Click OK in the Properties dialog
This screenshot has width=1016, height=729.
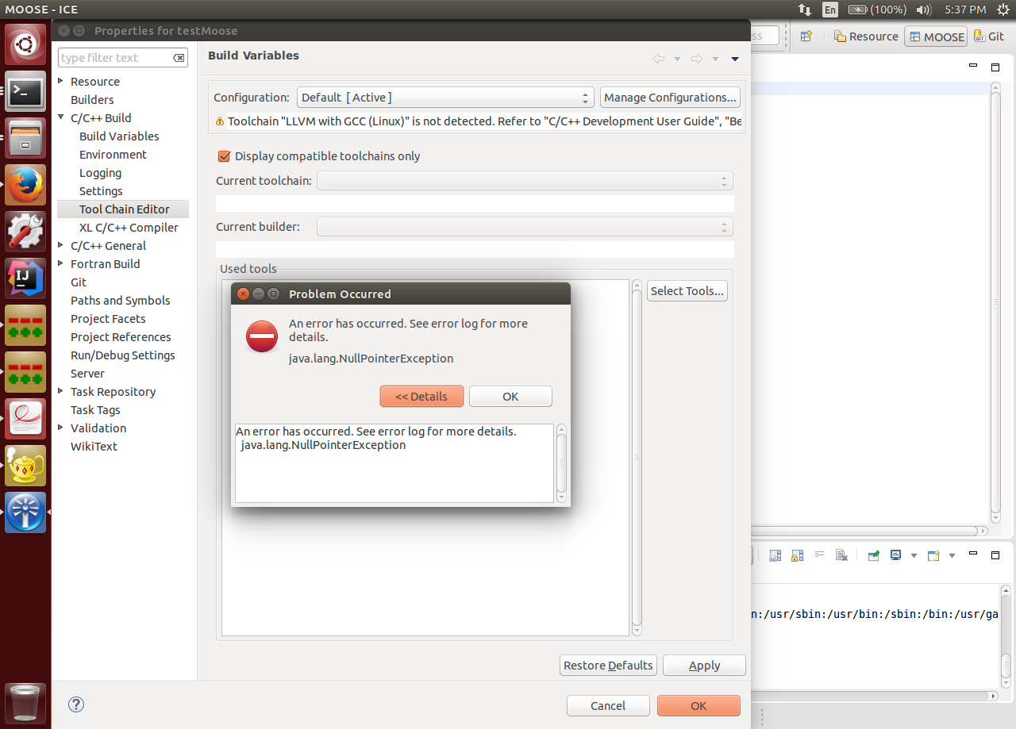(698, 706)
